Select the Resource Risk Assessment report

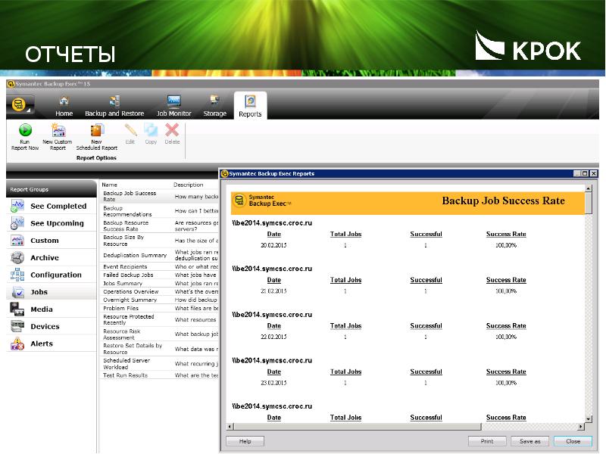click(x=159, y=334)
